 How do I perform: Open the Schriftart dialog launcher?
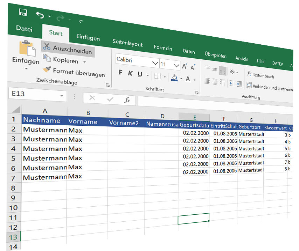coord(197,93)
